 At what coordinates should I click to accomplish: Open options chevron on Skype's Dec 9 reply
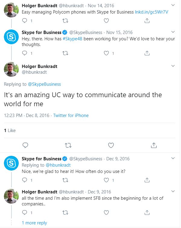tap(173, 158)
